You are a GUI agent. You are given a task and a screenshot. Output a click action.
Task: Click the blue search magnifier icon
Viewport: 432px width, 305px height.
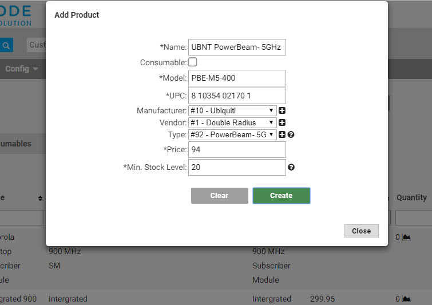point(6,45)
